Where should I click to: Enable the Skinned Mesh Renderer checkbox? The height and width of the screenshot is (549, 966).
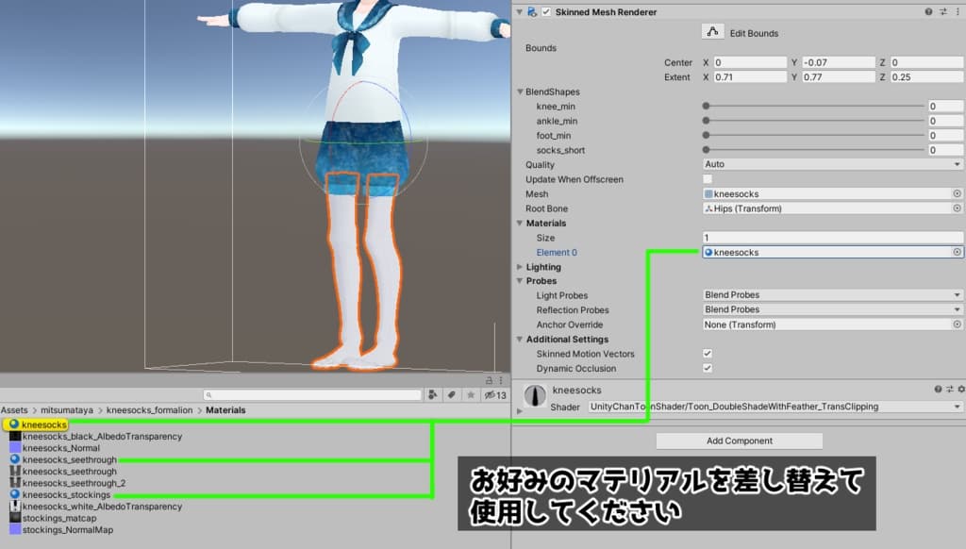click(544, 11)
